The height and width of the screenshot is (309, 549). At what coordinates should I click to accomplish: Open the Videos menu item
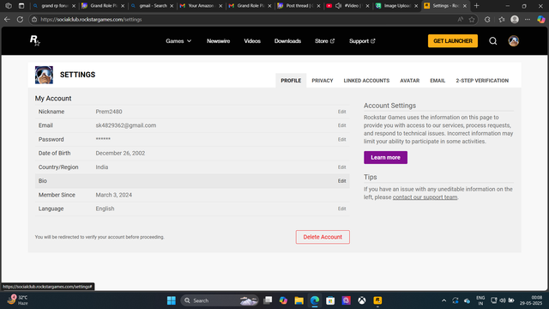(x=252, y=41)
